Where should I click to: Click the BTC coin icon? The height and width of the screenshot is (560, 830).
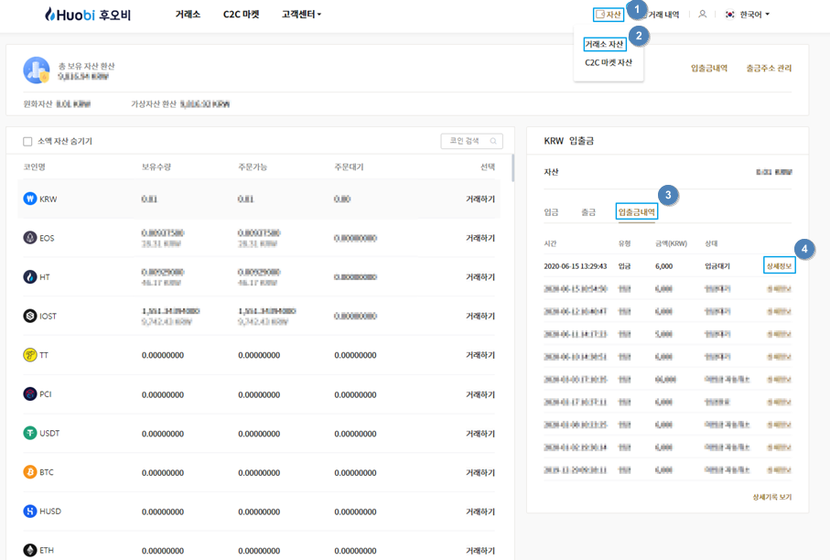[30, 471]
